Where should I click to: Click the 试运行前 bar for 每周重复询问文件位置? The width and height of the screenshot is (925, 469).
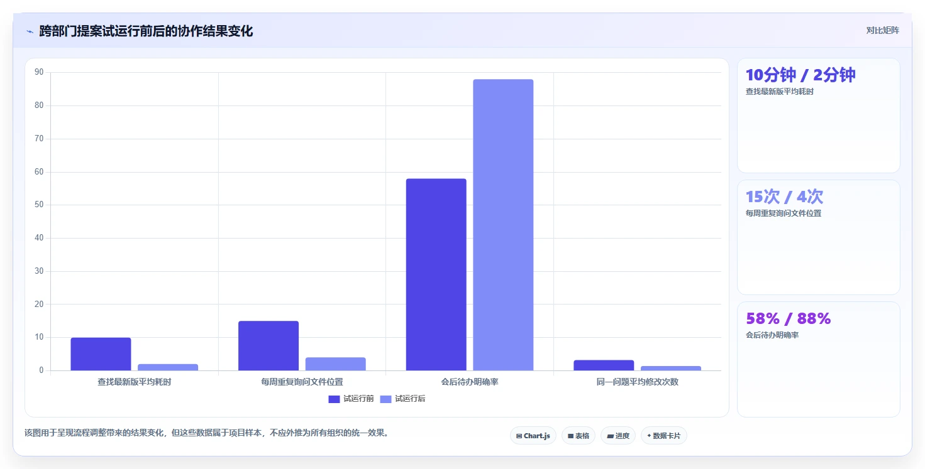pyautogui.click(x=269, y=346)
